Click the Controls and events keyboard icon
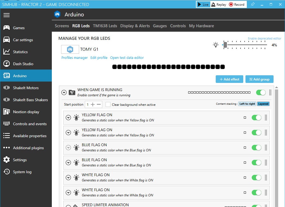285x207 pixels. coord(7,124)
